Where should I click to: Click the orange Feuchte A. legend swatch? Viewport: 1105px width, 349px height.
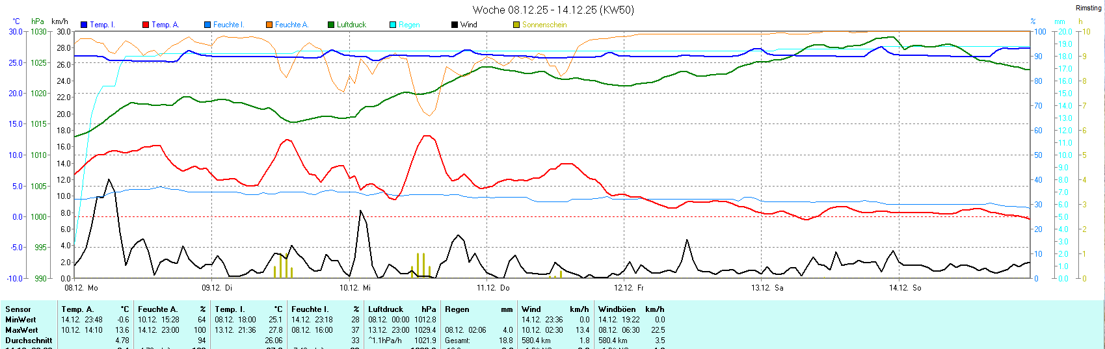[269, 25]
